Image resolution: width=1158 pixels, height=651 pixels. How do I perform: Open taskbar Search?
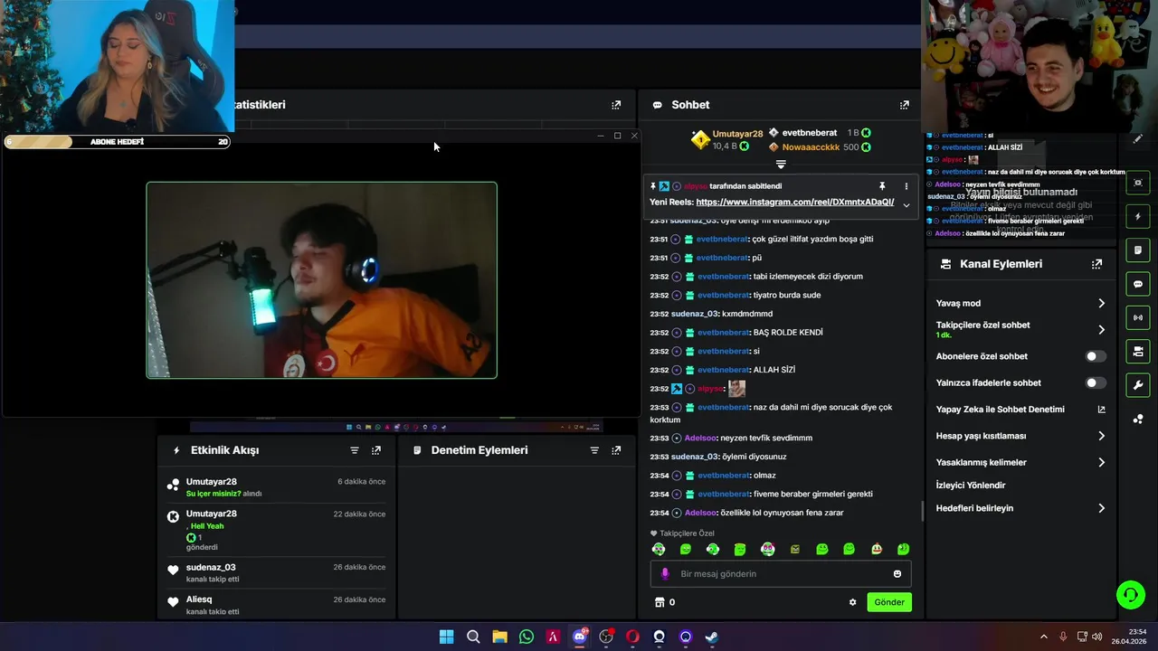(x=473, y=637)
